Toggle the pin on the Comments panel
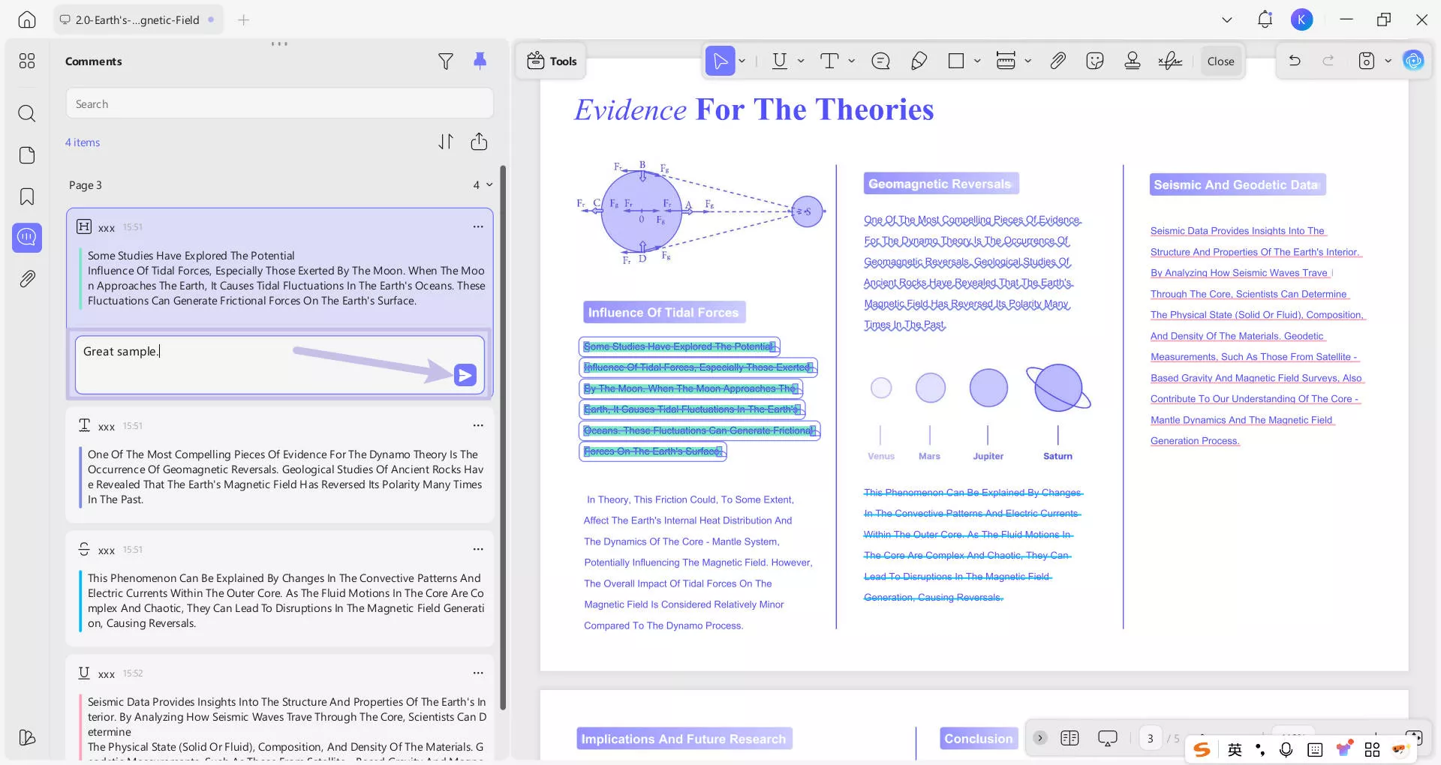Viewport: 1441px width, 765px height. tap(480, 61)
